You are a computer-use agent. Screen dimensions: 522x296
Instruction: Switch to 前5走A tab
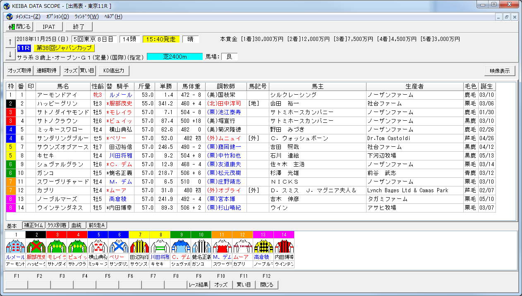(97, 225)
